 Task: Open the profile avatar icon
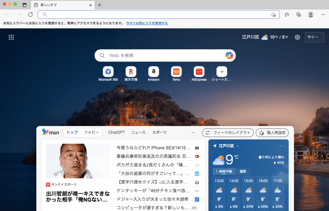coord(311,14)
